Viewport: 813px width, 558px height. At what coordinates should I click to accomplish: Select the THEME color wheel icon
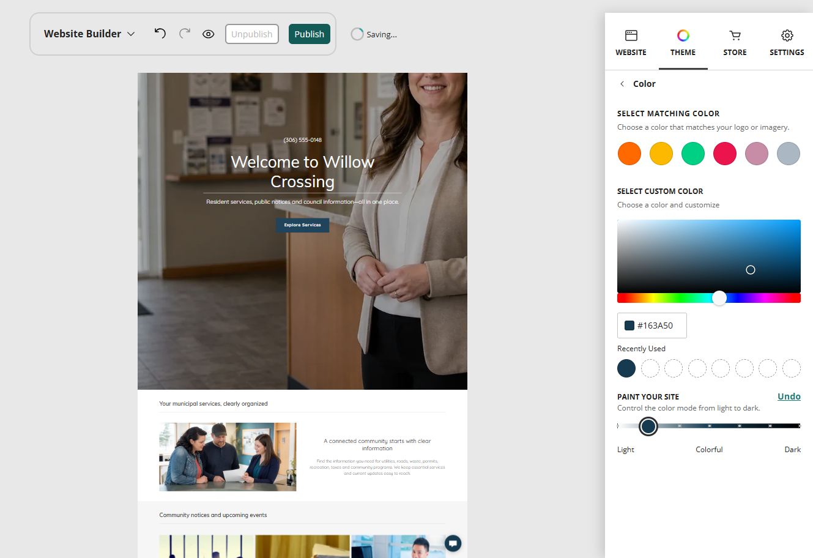(683, 35)
